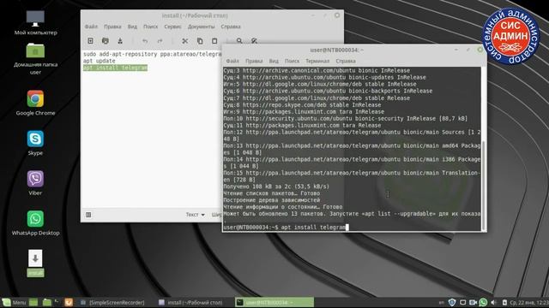Toggle the side pane icon in editor status bar
Viewport: 549px width, 308px height.
click(88, 215)
